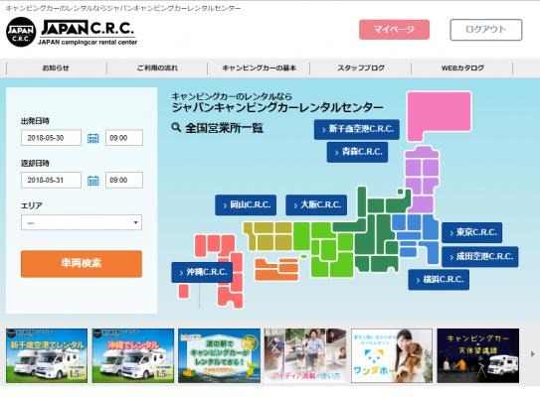Click the ログアウト button
Viewport: 540px width, 397px height.
[x=486, y=30]
